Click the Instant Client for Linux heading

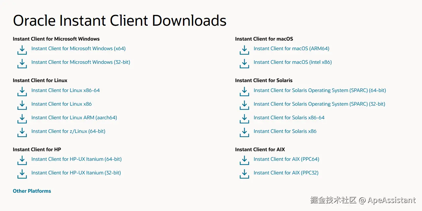(x=40, y=81)
